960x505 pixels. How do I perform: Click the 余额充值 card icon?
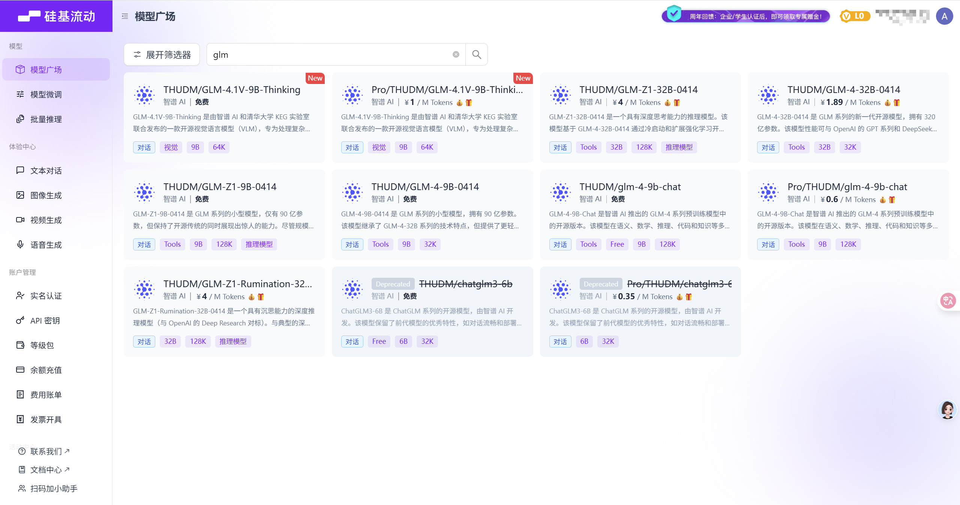point(20,370)
